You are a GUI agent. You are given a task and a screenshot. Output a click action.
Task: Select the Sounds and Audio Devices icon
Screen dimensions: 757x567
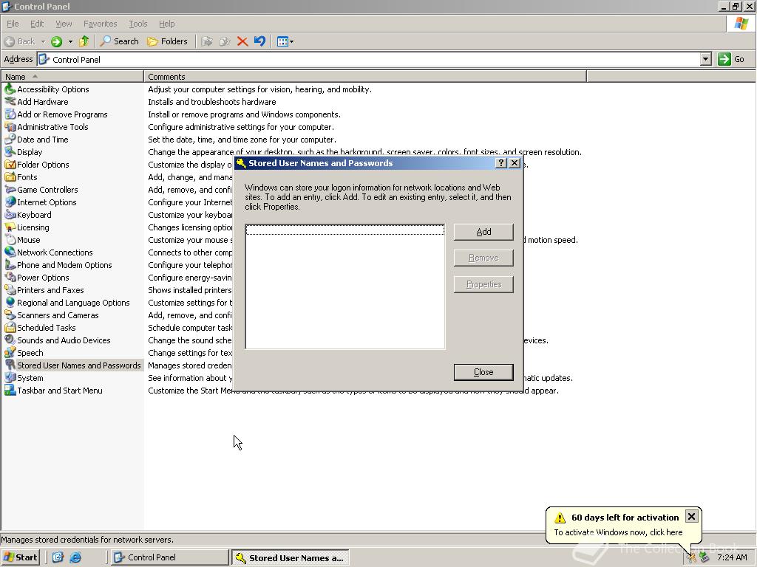pyautogui.click(x=10, y=340)
